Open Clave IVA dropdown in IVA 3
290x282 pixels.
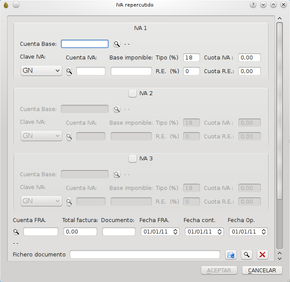pos(41,201)
